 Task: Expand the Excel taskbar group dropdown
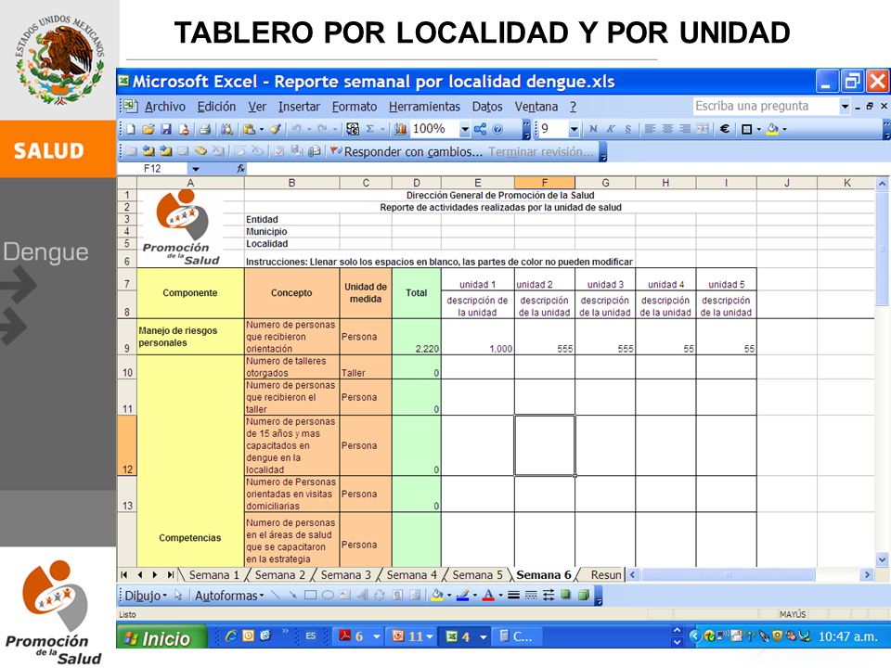click(483, 636)
